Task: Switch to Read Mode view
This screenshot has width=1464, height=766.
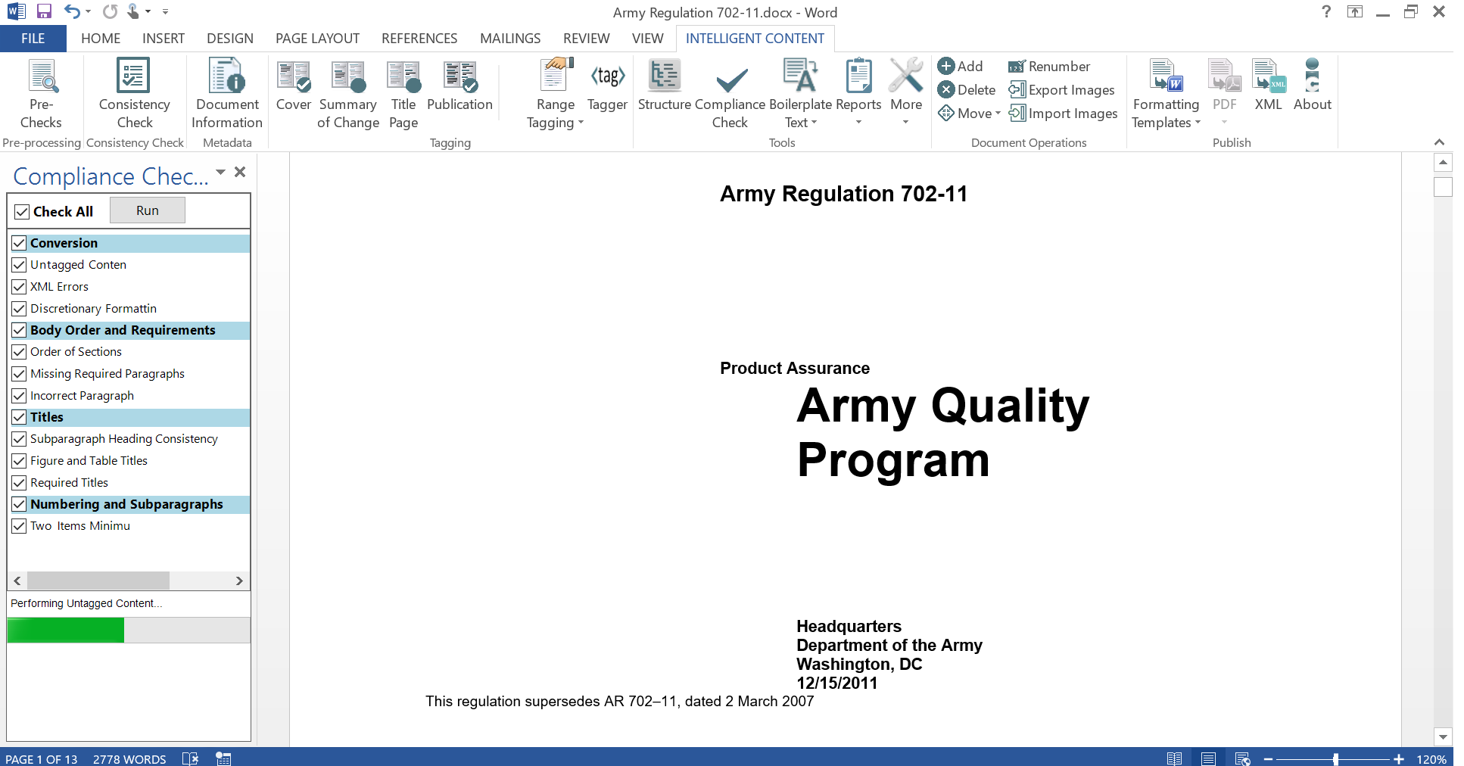Action: click(x=1174, y=758)
